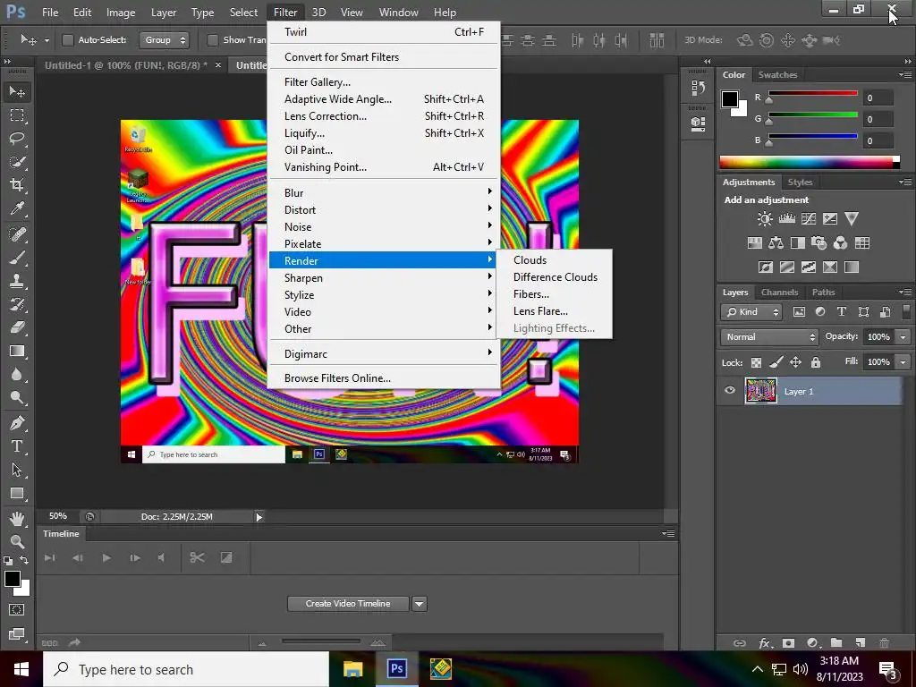Viewport: 916px width, 687px height.
Task: Toggle lock all padlock icon
Action: [x=816, y=363]
